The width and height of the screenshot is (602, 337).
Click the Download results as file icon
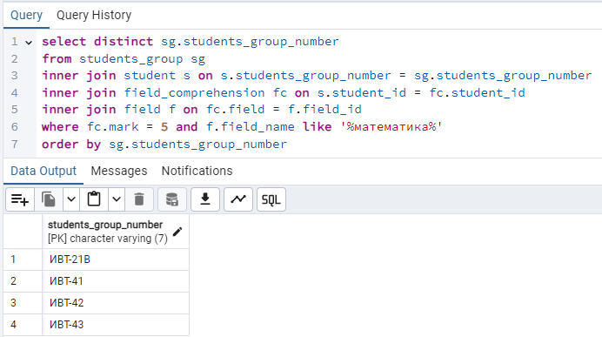click(x=205, y=199)
